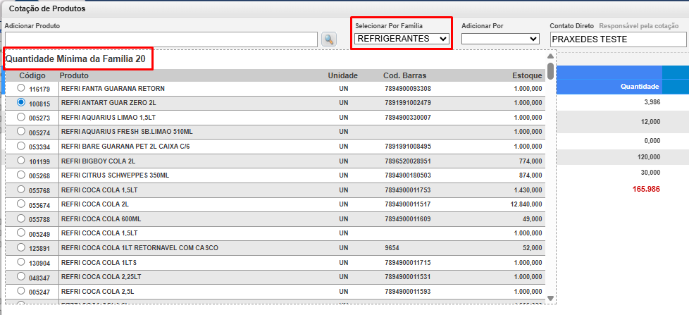The width and height of the screenshot is (689, 315).
Task: Click the Produto column header
Action: pyautogui.click(x=74, y=75)
